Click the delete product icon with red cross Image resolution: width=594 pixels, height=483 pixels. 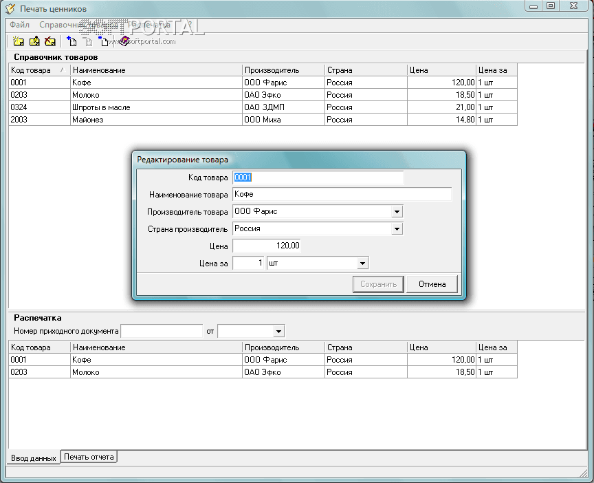click(50, 41)
